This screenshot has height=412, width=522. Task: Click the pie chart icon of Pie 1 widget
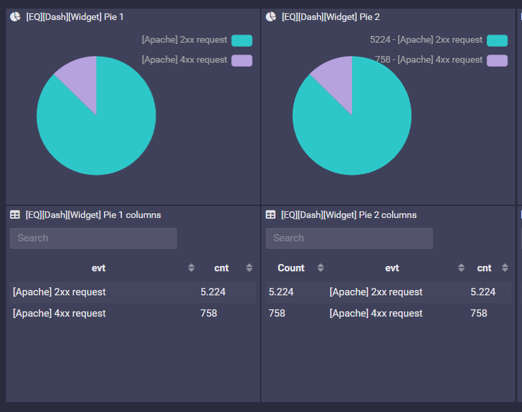click(x=15, y=17)
